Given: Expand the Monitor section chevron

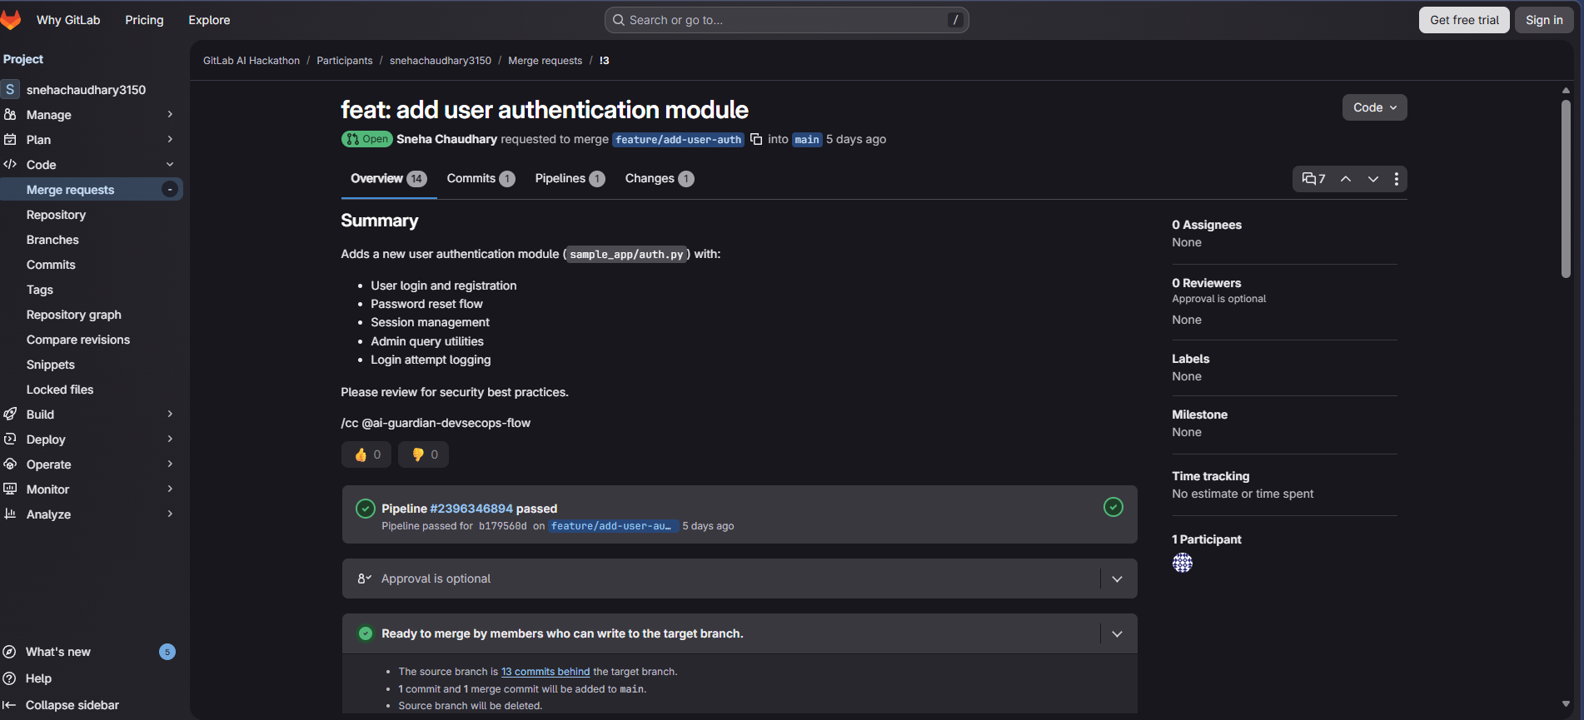Looking at the screenshot, I should pos(170,489).
